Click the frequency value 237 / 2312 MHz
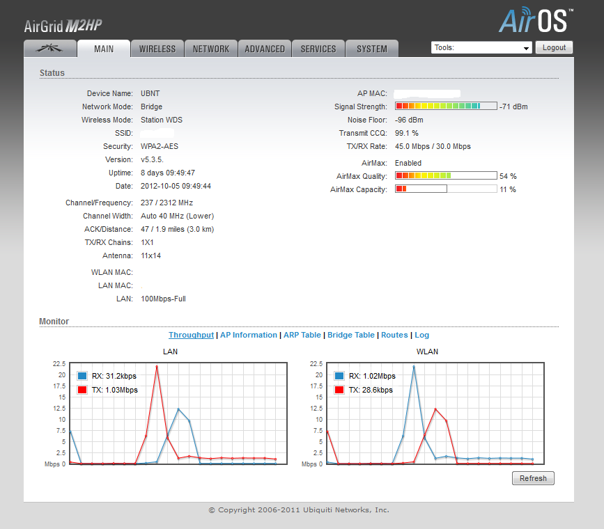 coord(167,203)
